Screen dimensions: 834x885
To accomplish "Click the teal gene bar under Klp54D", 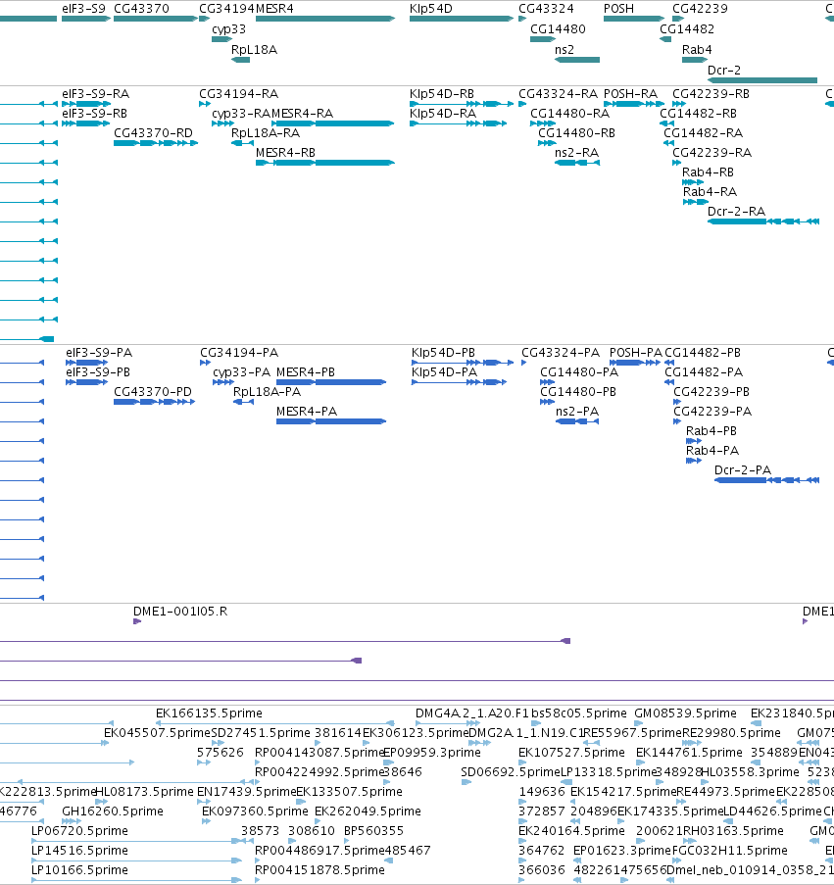I will [462, 19].
